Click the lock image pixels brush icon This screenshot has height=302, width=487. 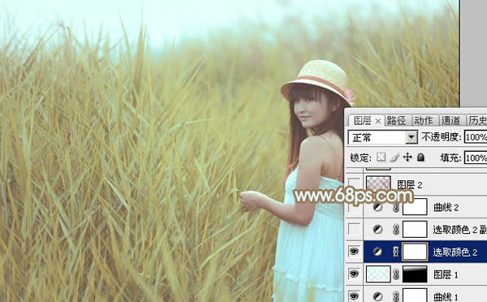394,157
